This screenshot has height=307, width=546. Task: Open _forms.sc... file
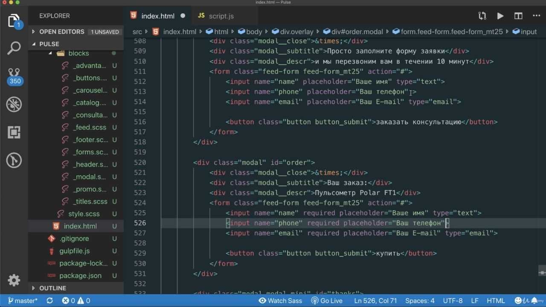90,152
